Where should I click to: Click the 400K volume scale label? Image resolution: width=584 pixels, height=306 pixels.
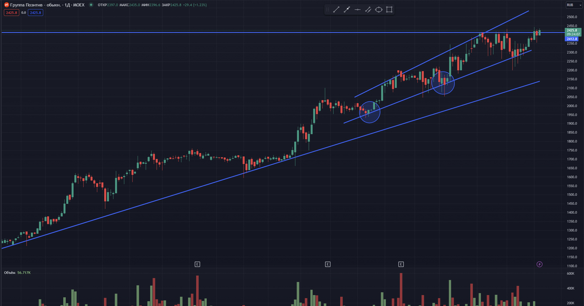pyautogui.click(x=570, y=288)
